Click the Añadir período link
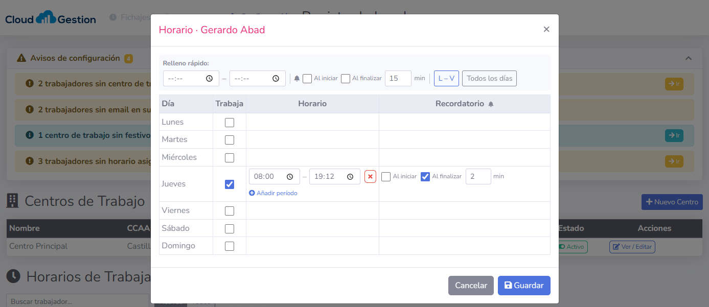This screenshot has height=307, width=709. (x=273, y=193)
